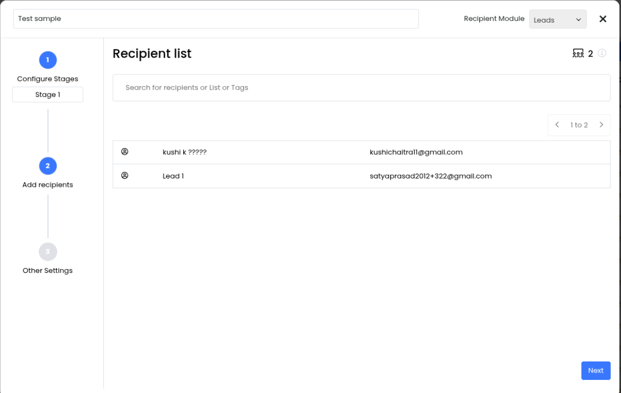Open the Configure Stages step label
621x393 pixels.
47,79
